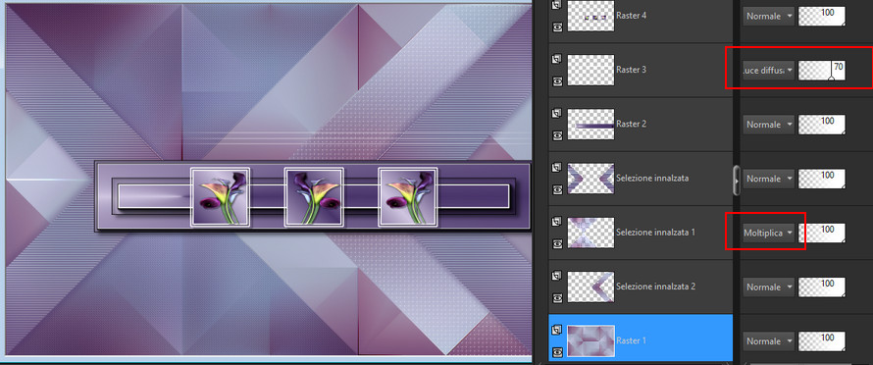Hide the Raster 4 layer eye icon
The width and height of the screenshot is (873, 365).
tap(557, 26)
